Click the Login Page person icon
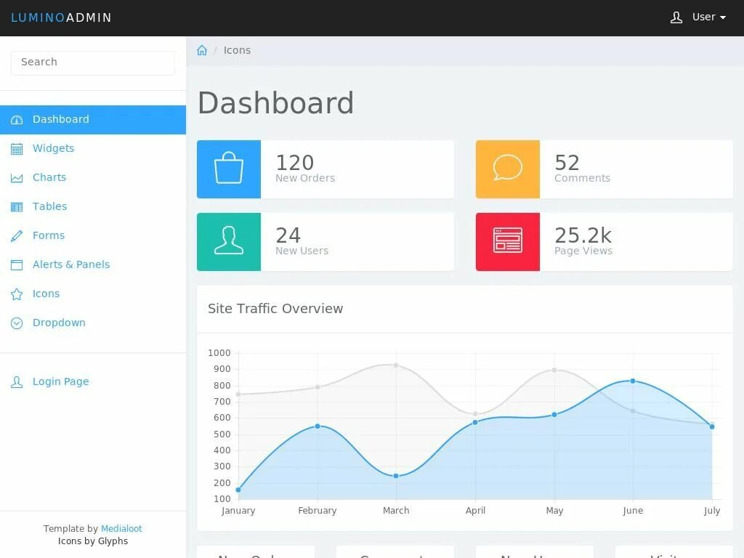744x558 pixels. click(17, 382)
